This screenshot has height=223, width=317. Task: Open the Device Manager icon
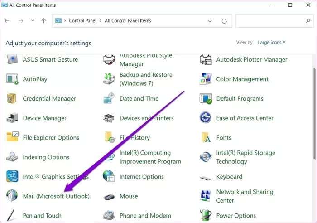point(12,118)
